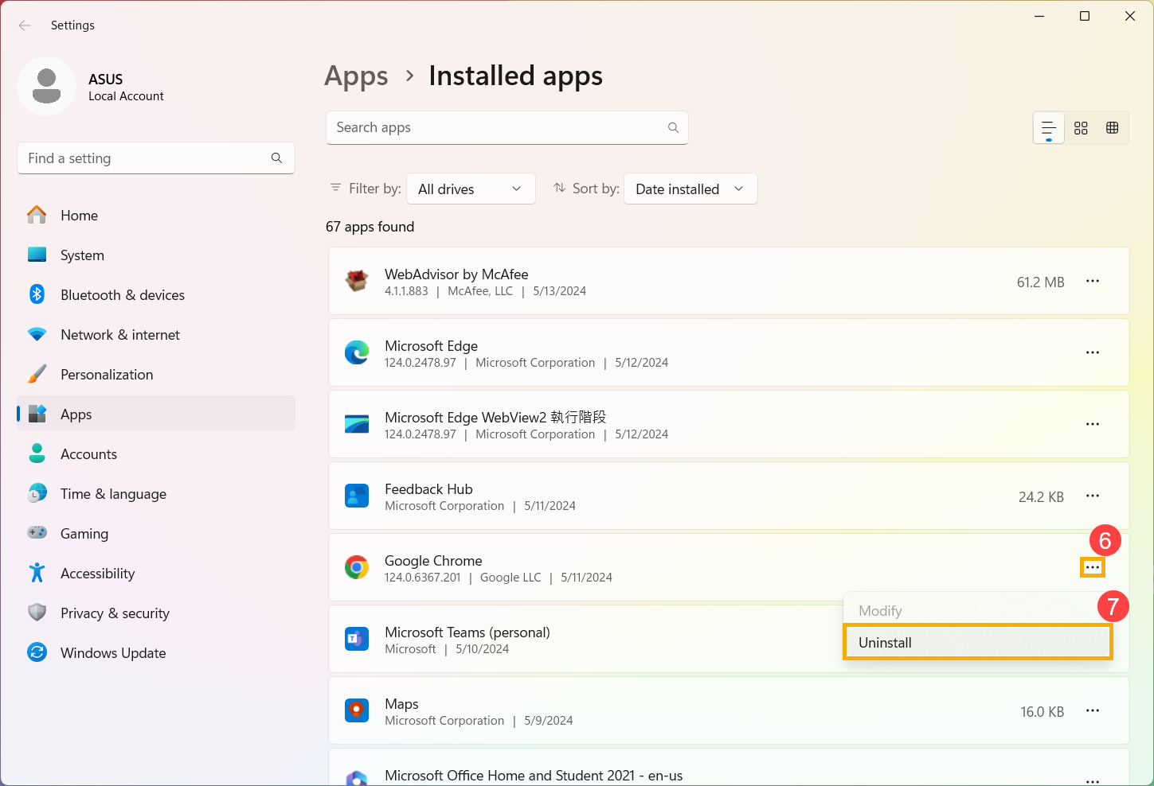
Task: Click the Find a setting search icon
Action: pyautogui.click(x=276, y=158)
